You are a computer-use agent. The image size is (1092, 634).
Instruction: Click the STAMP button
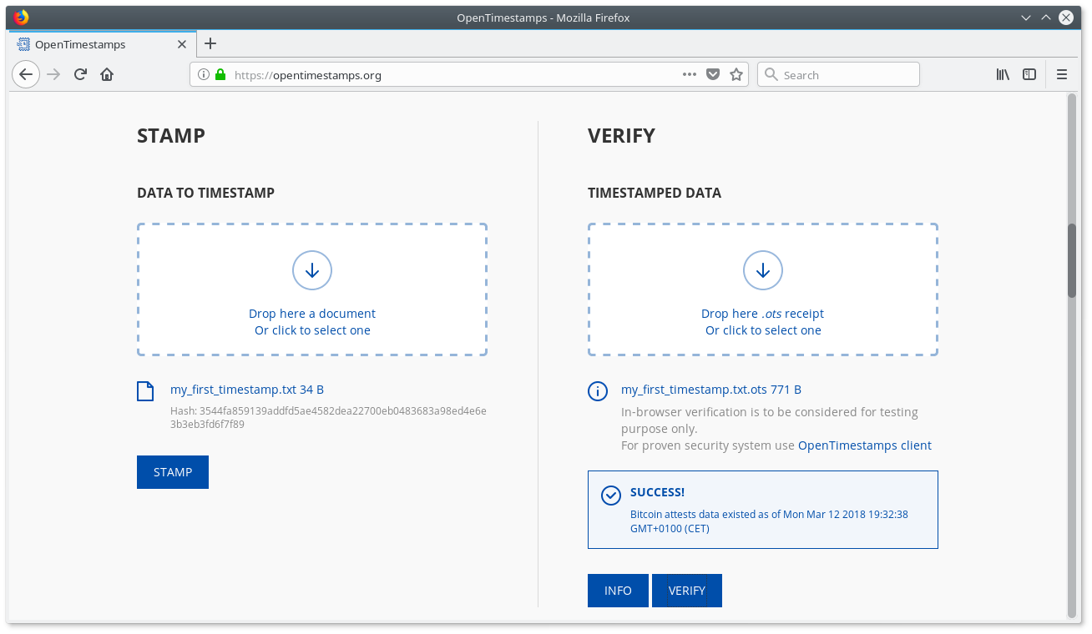point(173,472)
